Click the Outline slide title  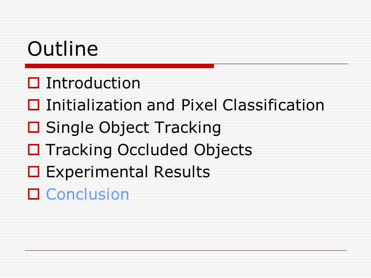coord(63,49)
